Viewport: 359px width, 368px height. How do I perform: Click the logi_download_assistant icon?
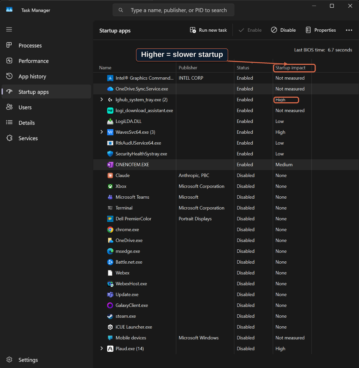click(110, 111)
